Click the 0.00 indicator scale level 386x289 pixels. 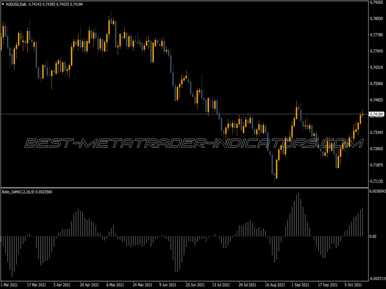(x=373, y=236)
